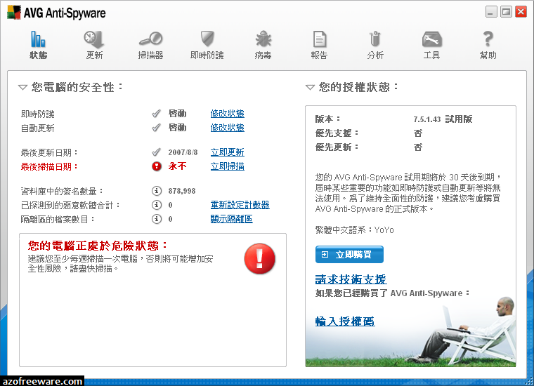Open the 工具 tools icon
This screenshot has width=534, height=386.
click(431, 39)
